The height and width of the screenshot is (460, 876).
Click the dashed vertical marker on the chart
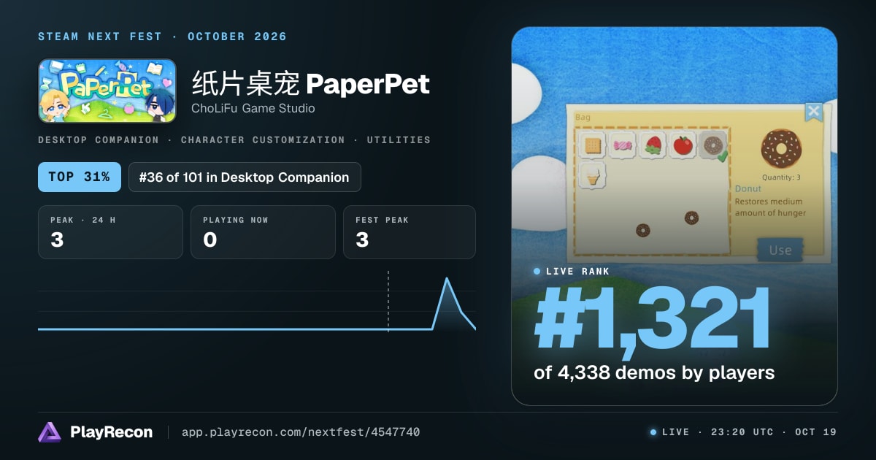[388, 301]
